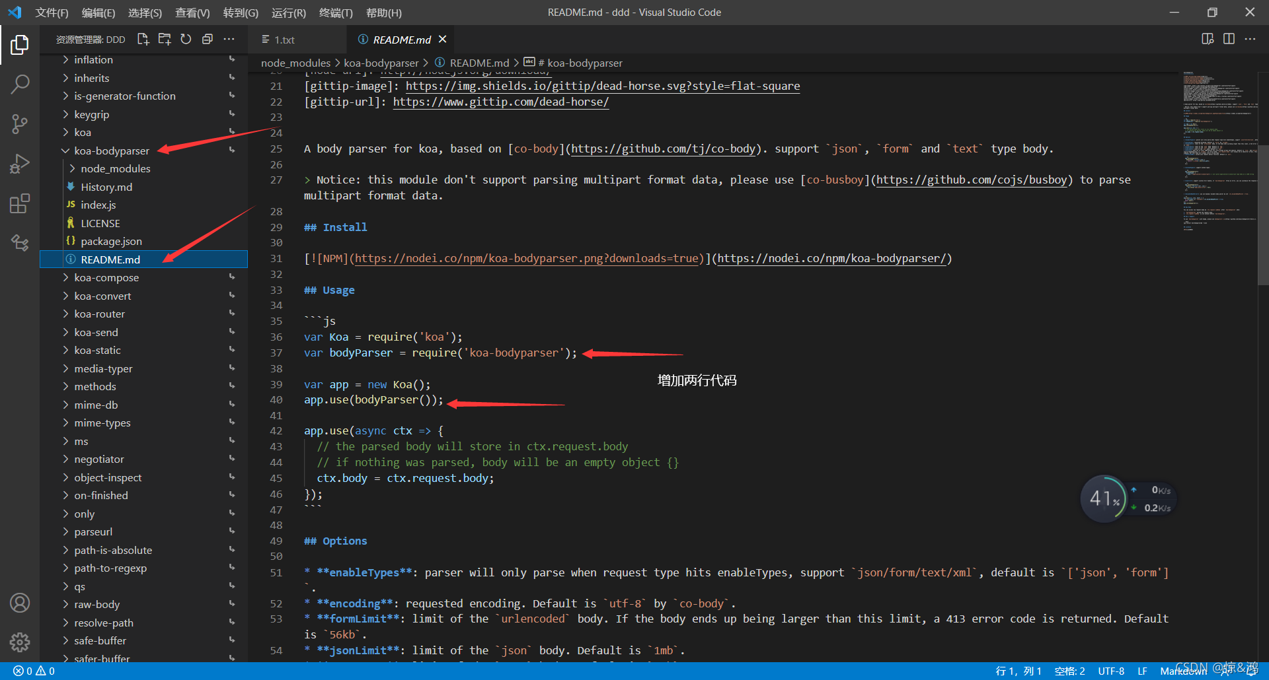Expand nested node_modules folder under koa-bodyparser

coord(144,168)
